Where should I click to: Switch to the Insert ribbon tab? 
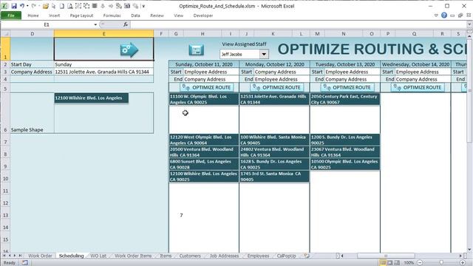pos(54,16)
